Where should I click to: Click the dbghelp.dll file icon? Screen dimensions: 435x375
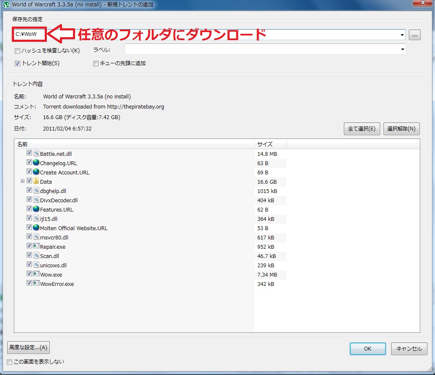36,190
